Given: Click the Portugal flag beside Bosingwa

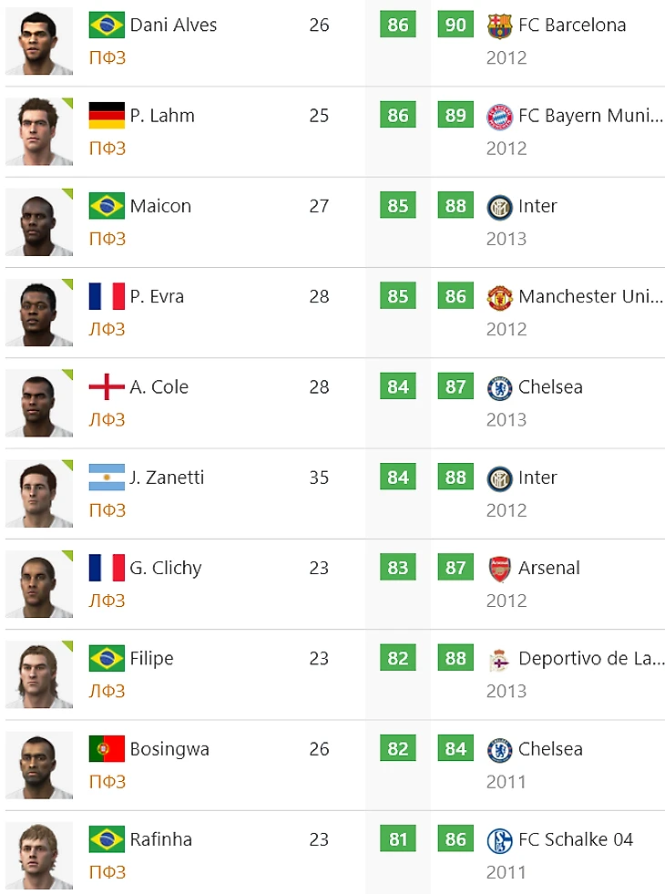Looking at the screenshot, I should pos(107,748).
